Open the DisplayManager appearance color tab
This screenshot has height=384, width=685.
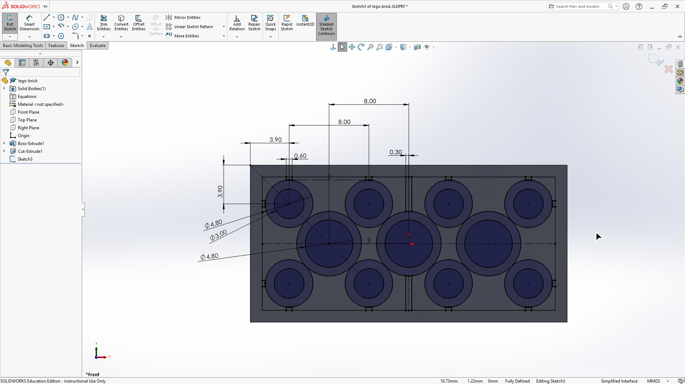click(65, 63)
